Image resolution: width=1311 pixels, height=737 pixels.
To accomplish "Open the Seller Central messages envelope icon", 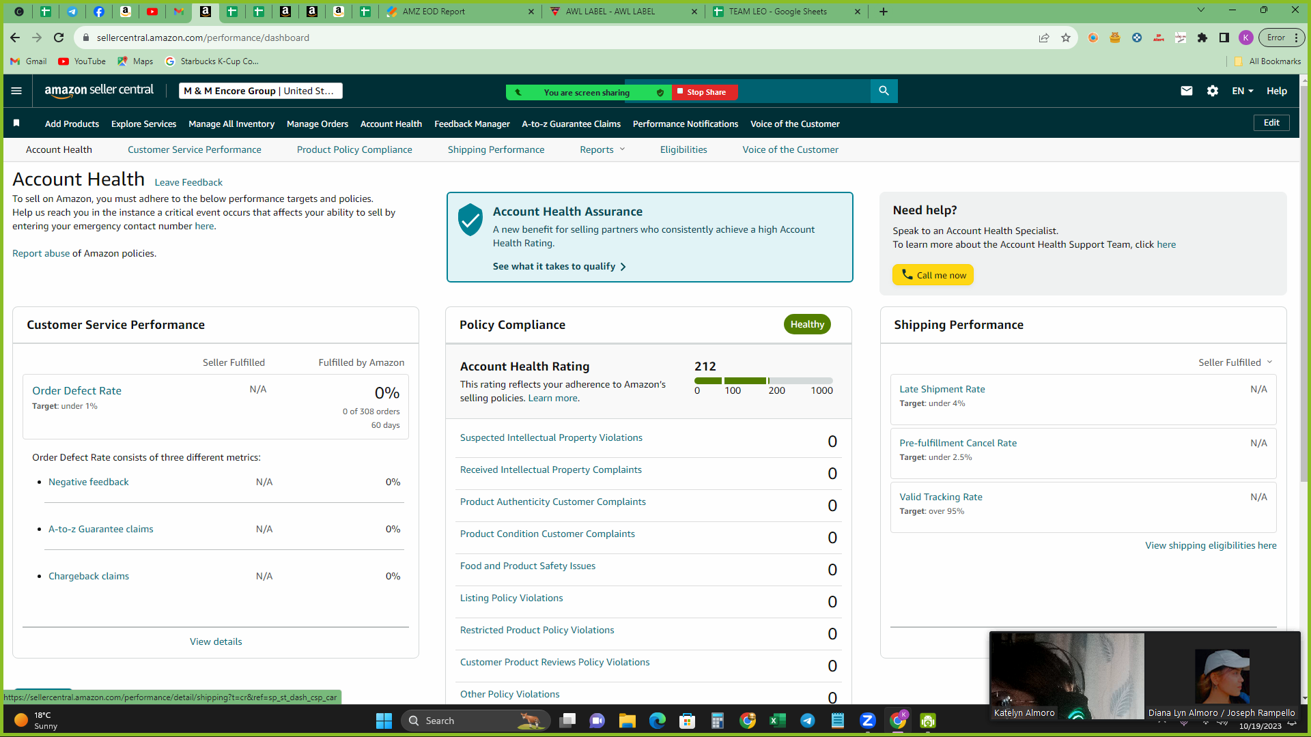I will 1187,91.
